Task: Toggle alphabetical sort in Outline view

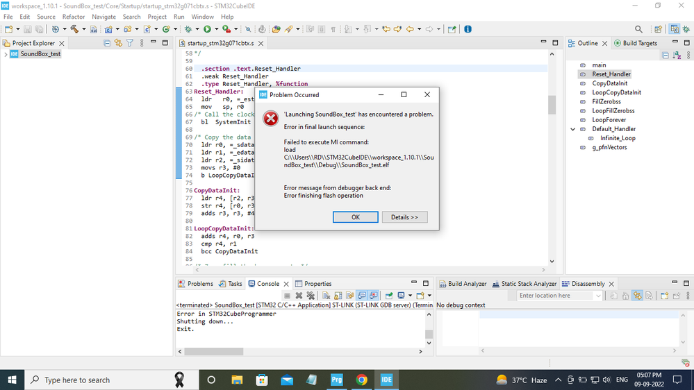Action: 677,56
